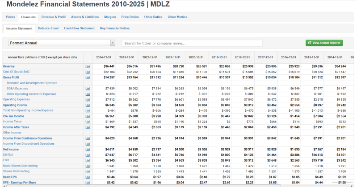Image resolution: width=357 pixels, height=187 pixels.
Task: Click the chart icon for Revenue row
Action: [88, 66]
